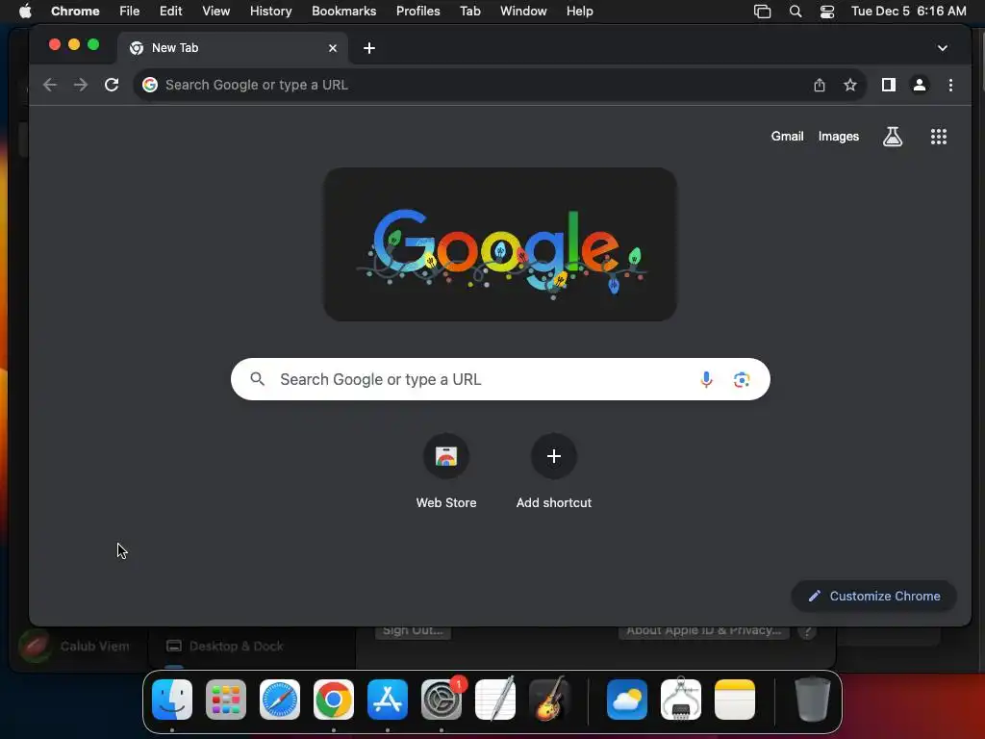Open Trash from the Dock
The width and height of the screenshot is (985, 739).
[x=812, y=700]
